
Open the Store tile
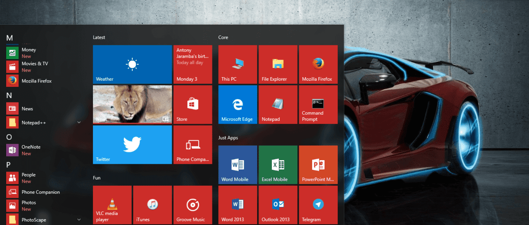tap(193, 105)
